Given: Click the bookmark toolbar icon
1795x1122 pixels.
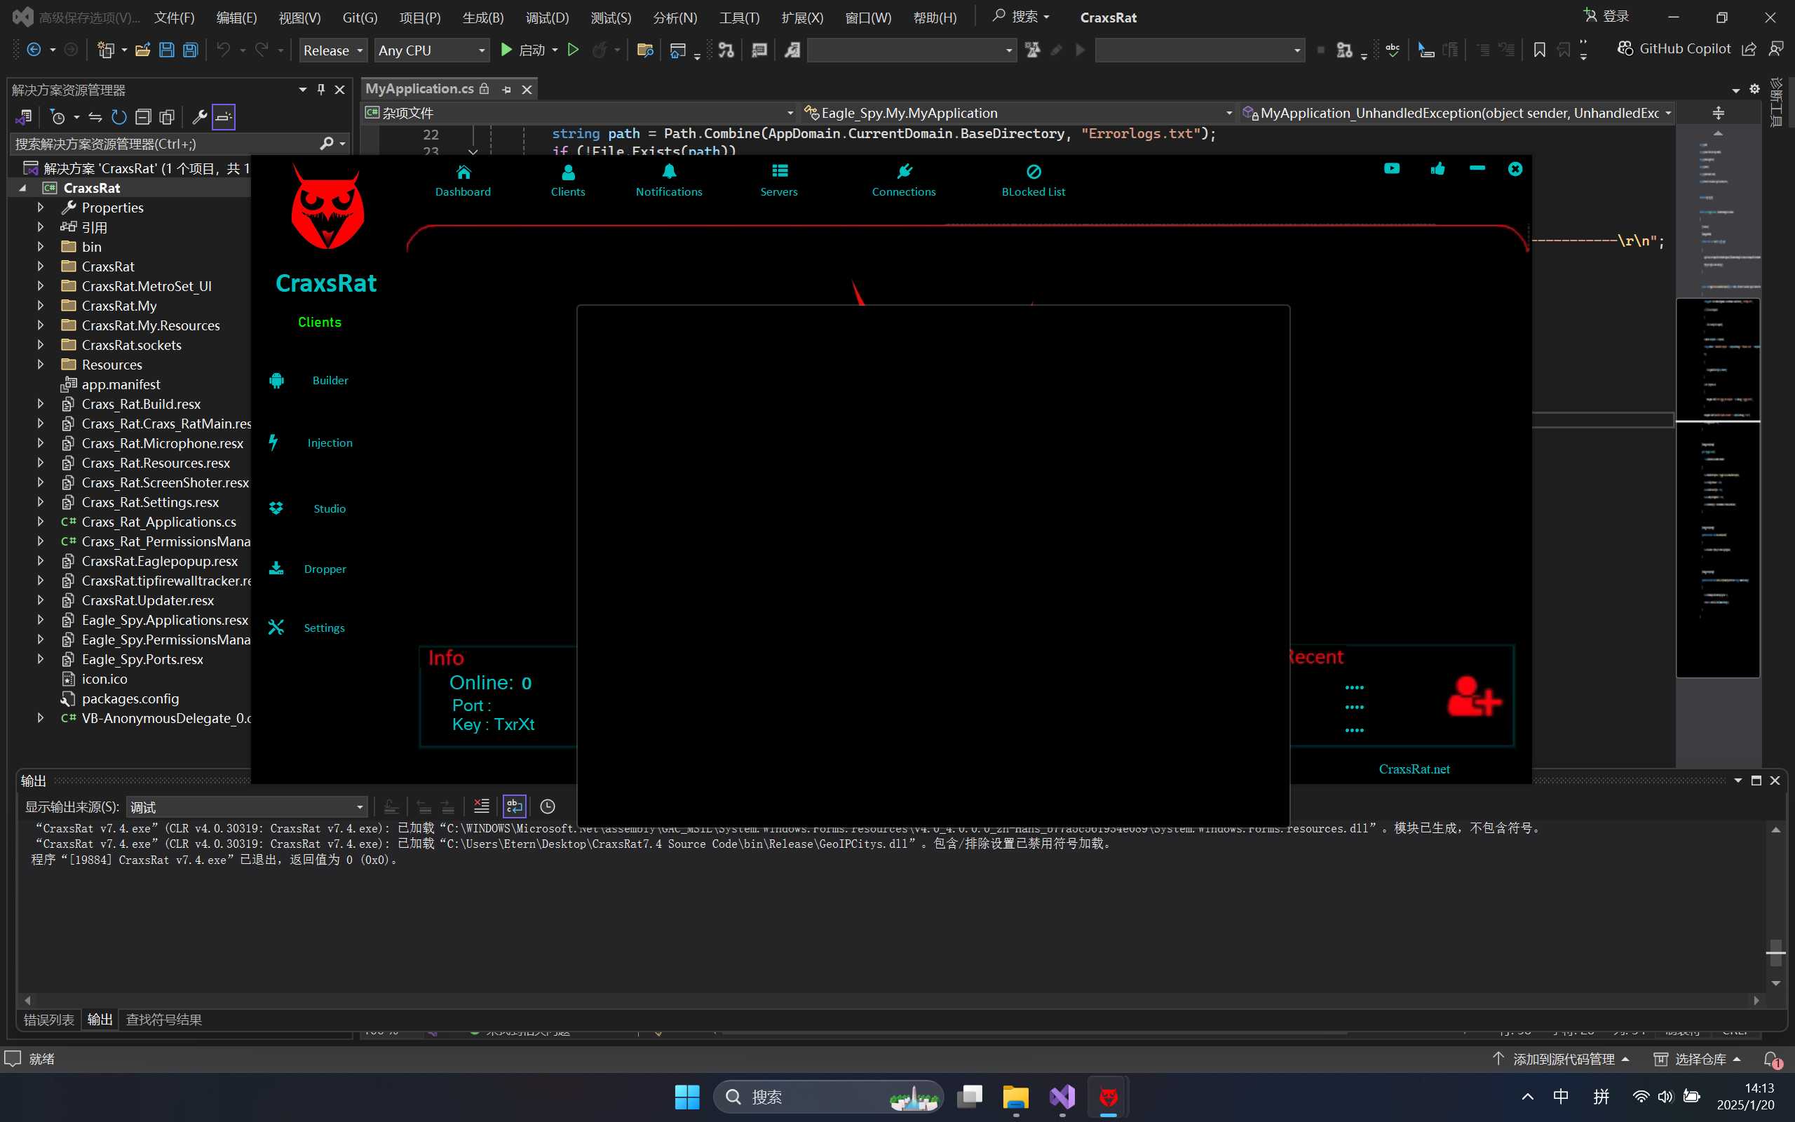Looking at the screenshot, I should 1539,50.
